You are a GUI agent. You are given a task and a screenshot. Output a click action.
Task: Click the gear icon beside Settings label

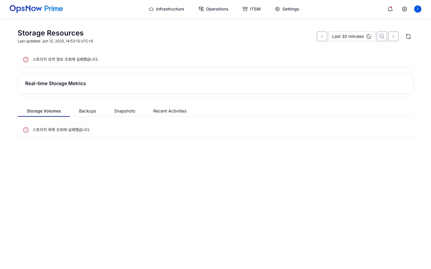(277, 9)
